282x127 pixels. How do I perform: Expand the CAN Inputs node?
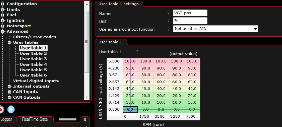point(9,92)
